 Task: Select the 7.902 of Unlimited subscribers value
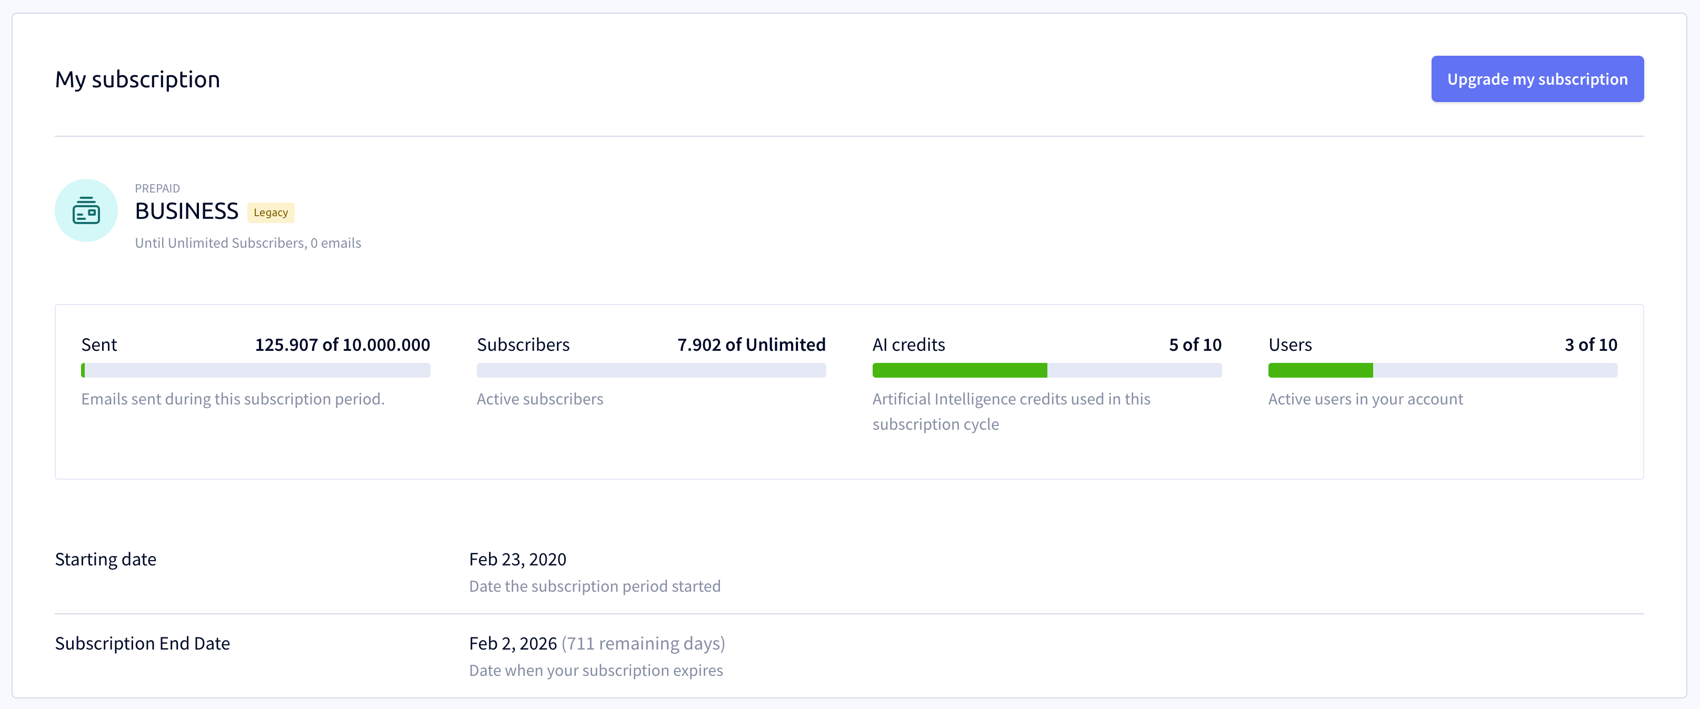(752, 345)
